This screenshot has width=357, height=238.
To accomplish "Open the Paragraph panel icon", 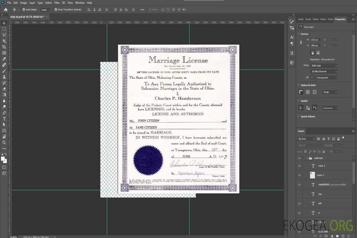I will coord(292,44).
